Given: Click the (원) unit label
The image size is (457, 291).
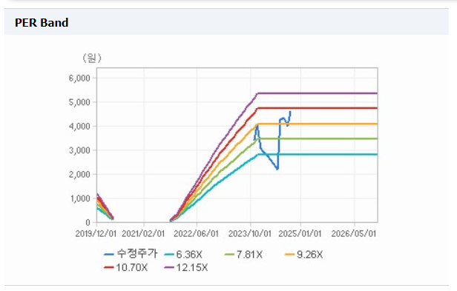Looking at the screenshot, I should pos(92,58).
